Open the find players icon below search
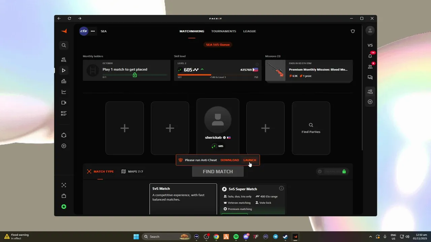Image resolution: width=431 pixels, height=242 pixels. [x=64, y=59]
